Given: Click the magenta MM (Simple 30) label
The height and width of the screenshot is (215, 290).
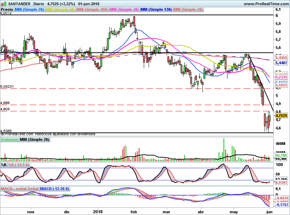Looking at the screenshot, I should pos(124,9).
